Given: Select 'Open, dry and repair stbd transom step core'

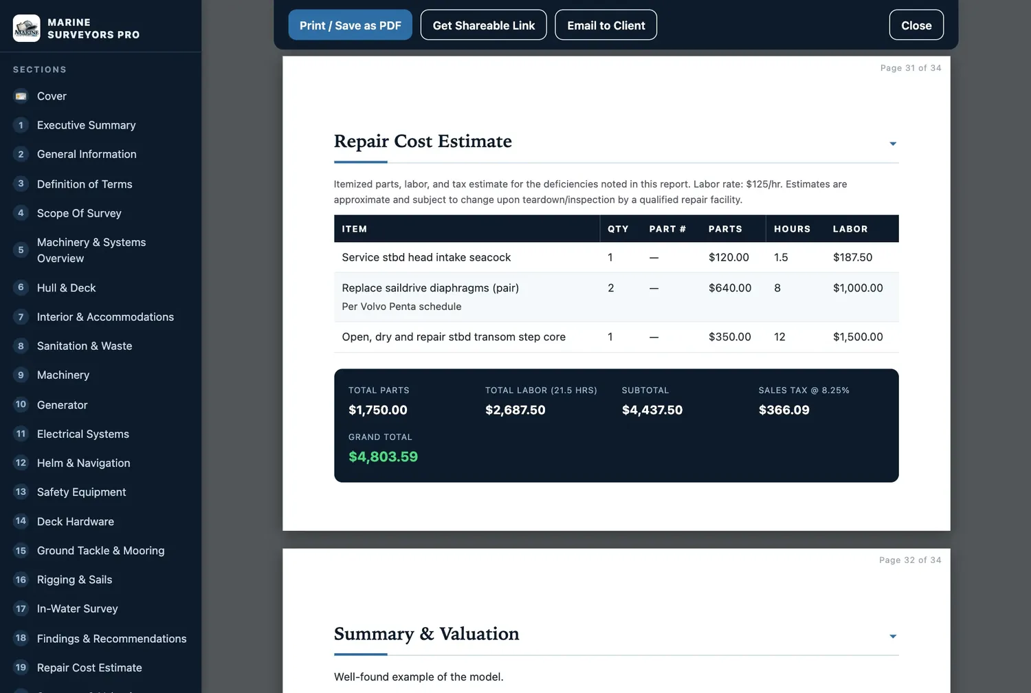Looking at the screenshot, I should [x=454, y=337].
